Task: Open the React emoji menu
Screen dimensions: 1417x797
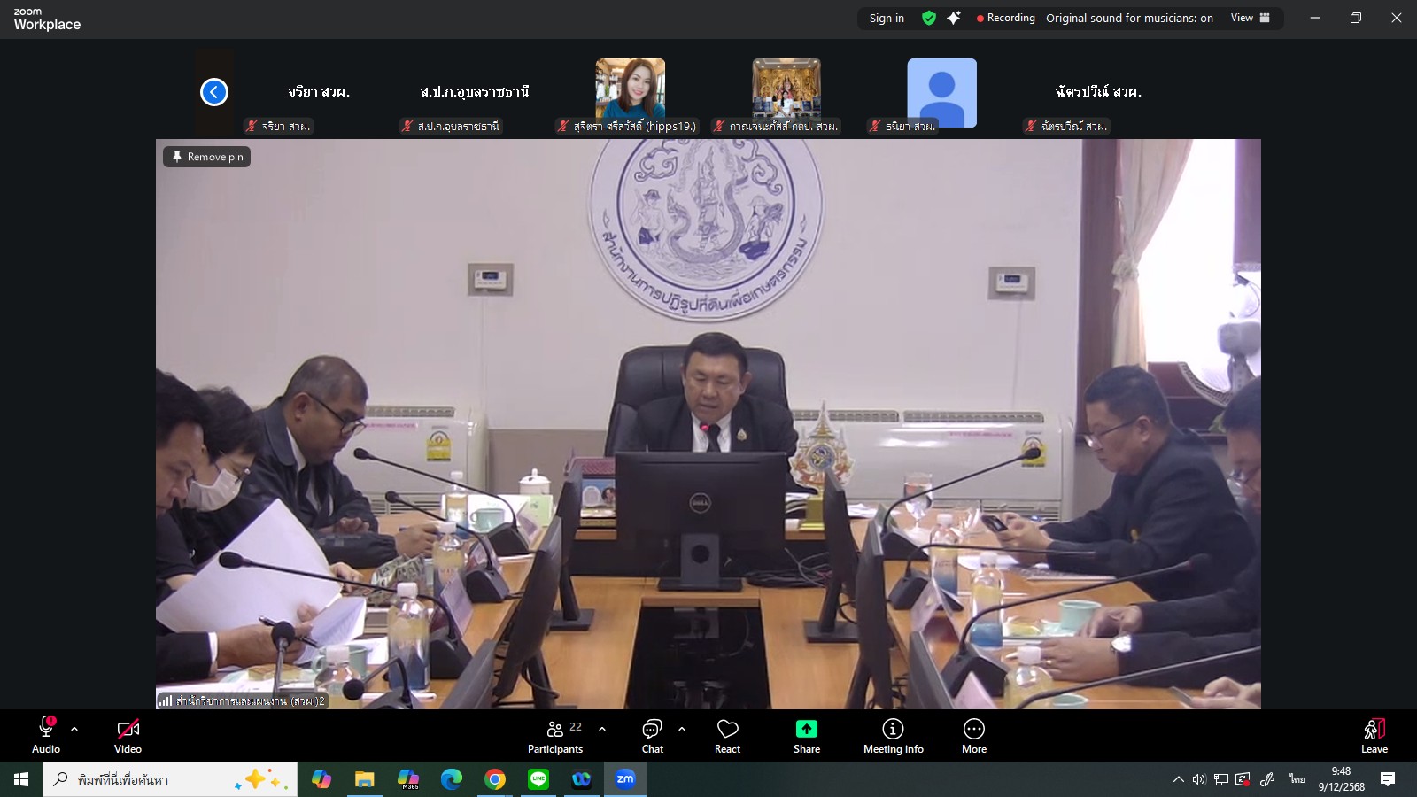Action: (727, 736)
